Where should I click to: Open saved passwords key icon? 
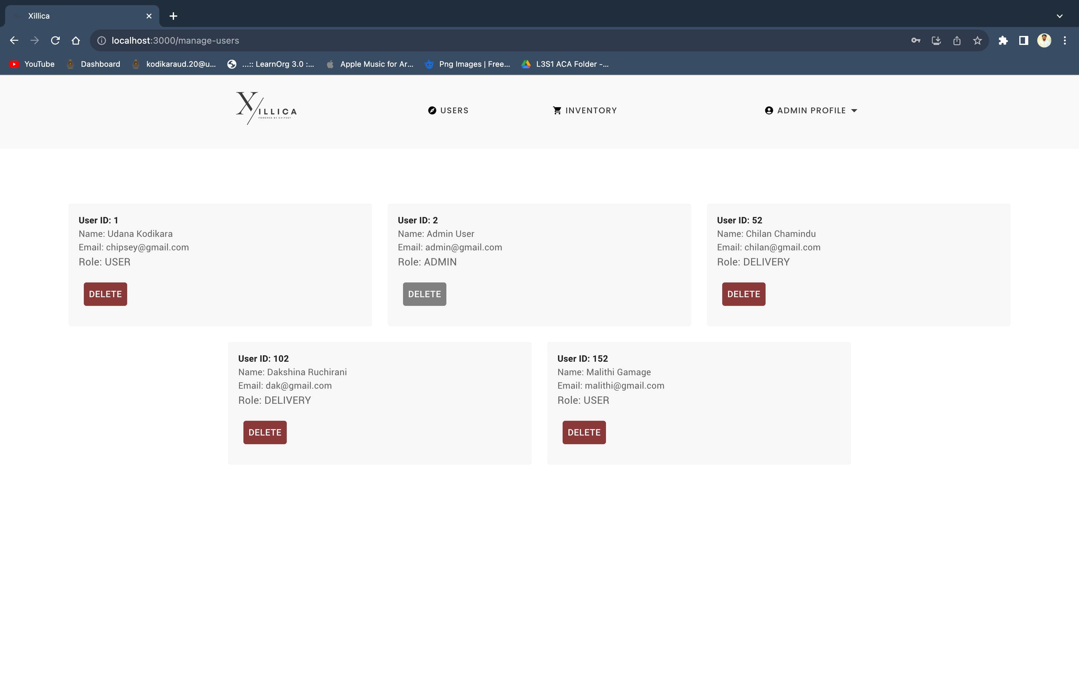point(915,40)
